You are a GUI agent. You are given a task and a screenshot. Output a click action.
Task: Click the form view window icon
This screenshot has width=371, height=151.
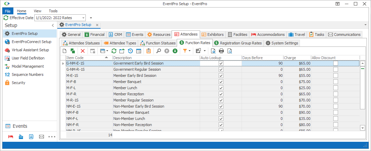pos(138,51)
